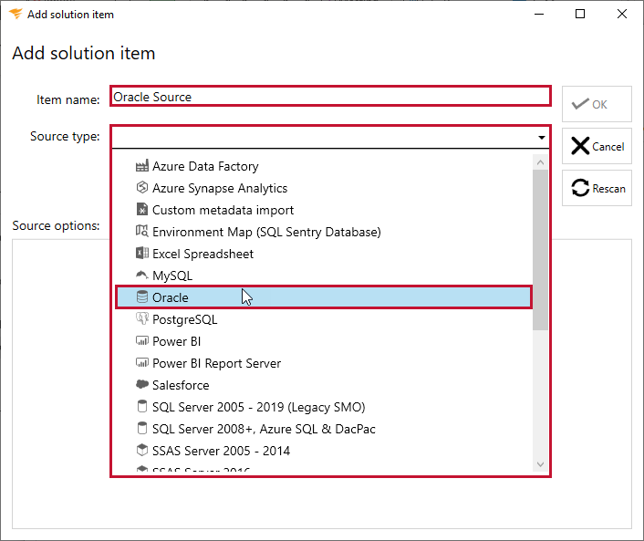
Task: Click the Environment Map icon
Action: tap(141, 231)
